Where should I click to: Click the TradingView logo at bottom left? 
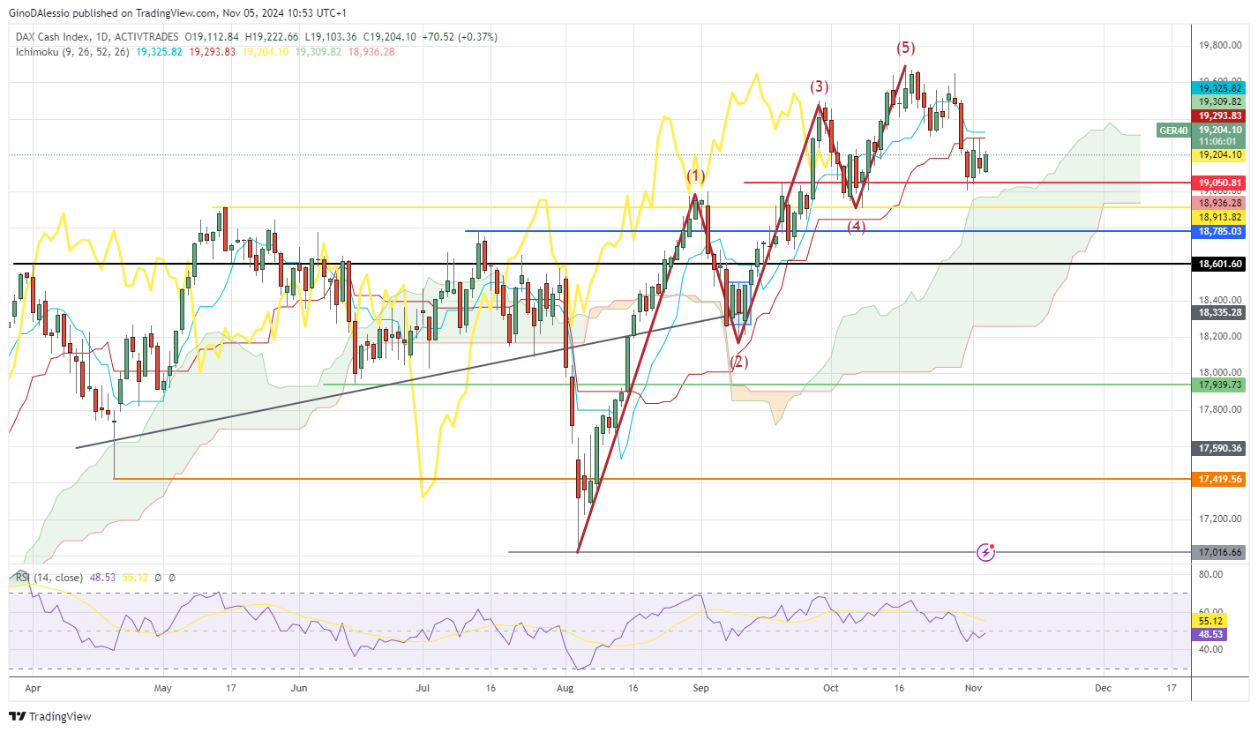pos(50,716)
